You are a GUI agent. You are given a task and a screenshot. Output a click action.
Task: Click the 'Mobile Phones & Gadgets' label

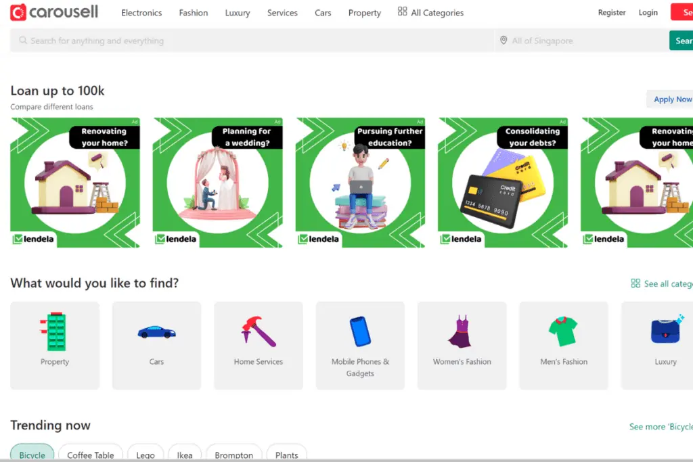360,367
